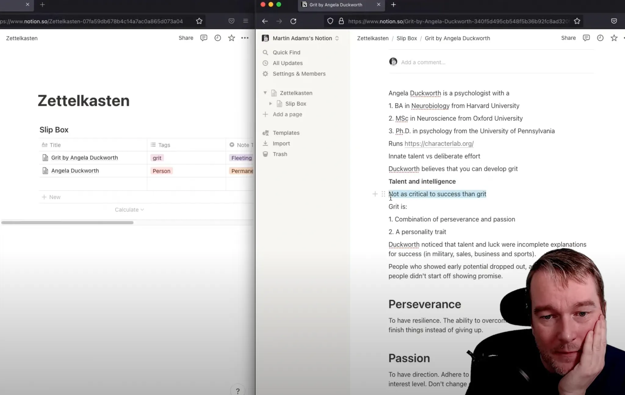The width and height of the screenshot is (625, 395).
Task: Click the horizontal scrollbar under the Slip Box table
Action: pos(67,222)
